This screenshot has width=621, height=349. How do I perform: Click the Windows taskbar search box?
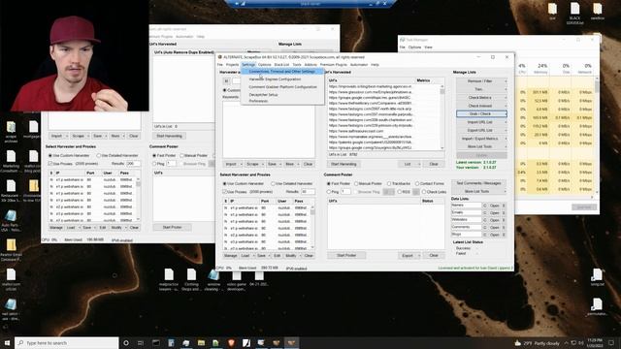[67, 342]
